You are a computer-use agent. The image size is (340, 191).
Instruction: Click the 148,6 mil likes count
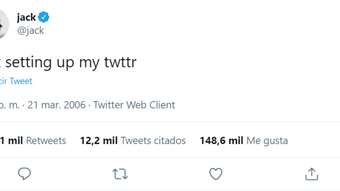(222, 141)
